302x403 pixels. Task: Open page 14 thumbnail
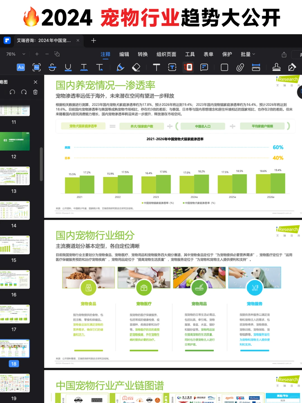pos(15,210)
